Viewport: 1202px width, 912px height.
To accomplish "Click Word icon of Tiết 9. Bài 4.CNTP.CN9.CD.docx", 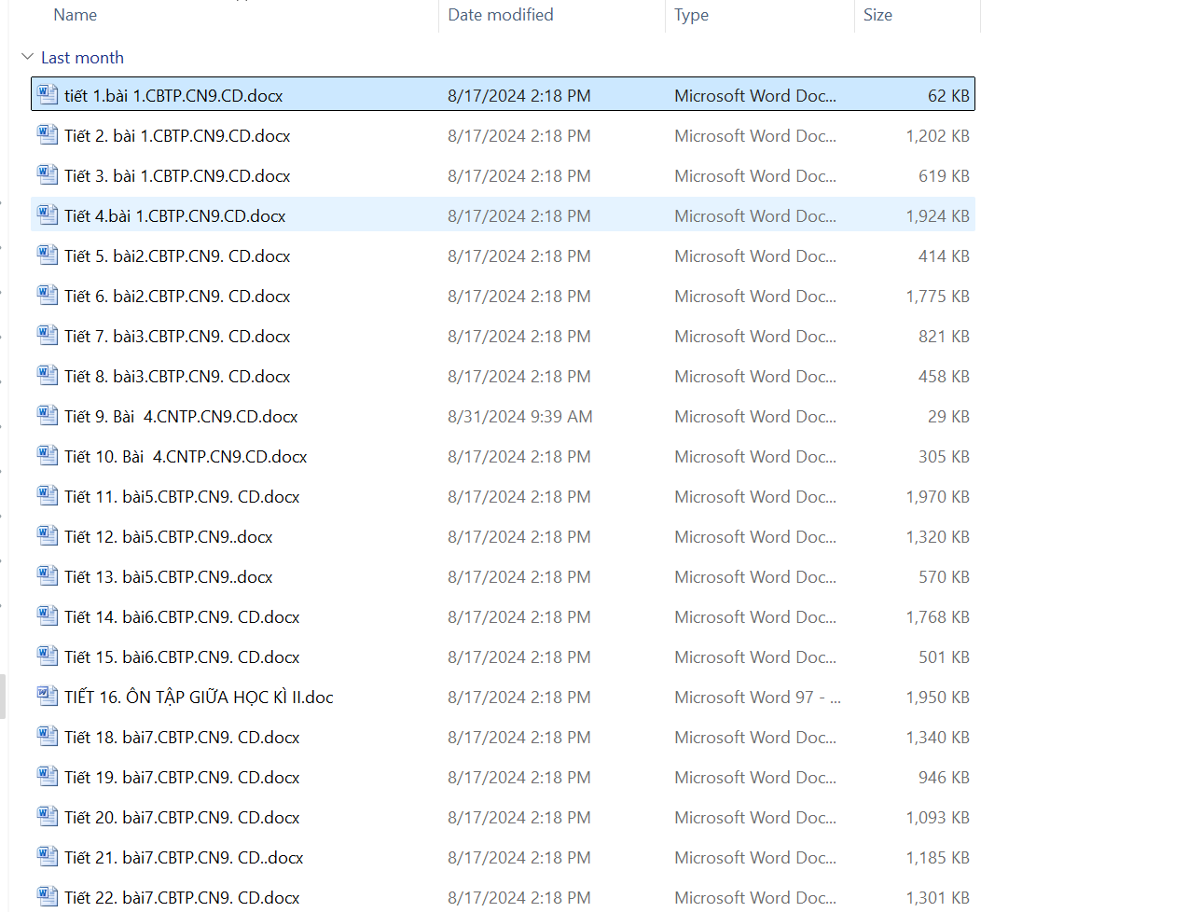I will (x=48, y=415).
